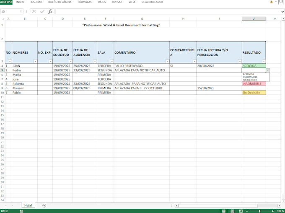Open the DESARROLLADOR tab
This screenshot has width=285, height=213.
coord(152,2)
